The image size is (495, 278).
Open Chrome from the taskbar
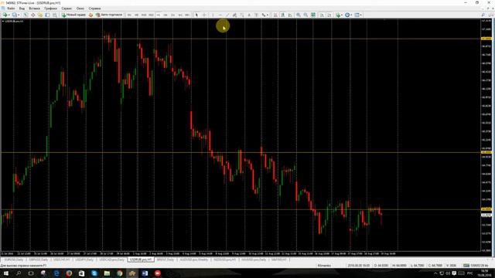(x=119, y=273)
